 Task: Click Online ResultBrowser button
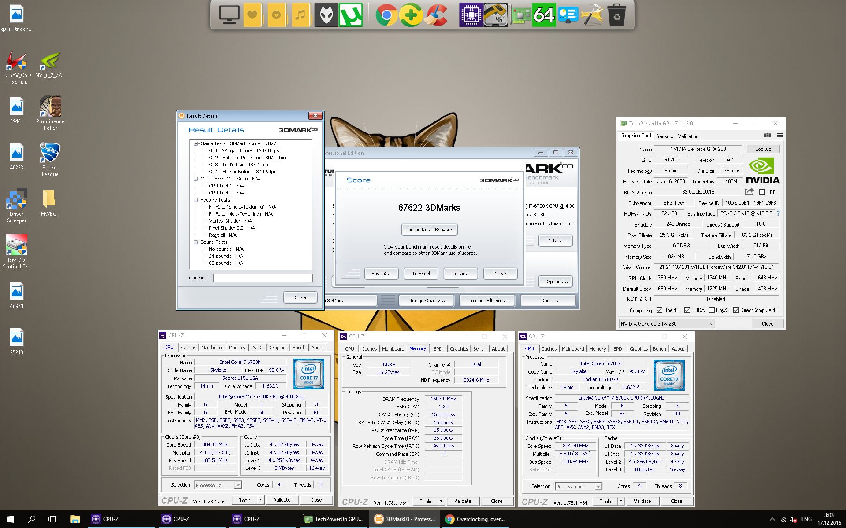(x=430, y=230)
